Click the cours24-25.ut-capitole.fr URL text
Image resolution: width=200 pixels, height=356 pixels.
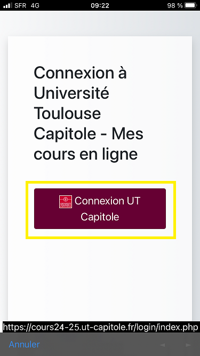(x=100, y=327)
